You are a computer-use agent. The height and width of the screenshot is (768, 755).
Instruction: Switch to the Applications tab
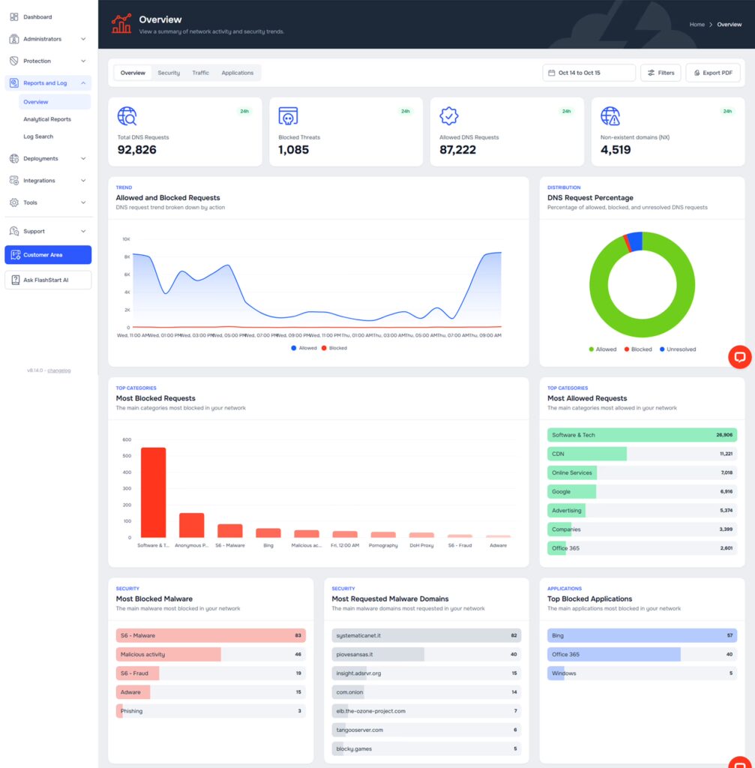point(238,73)
